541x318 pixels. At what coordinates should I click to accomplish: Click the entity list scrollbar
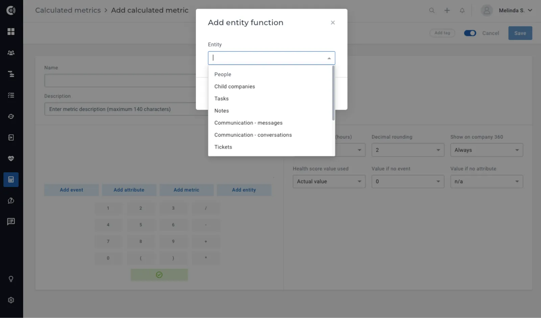coord(333,93)
